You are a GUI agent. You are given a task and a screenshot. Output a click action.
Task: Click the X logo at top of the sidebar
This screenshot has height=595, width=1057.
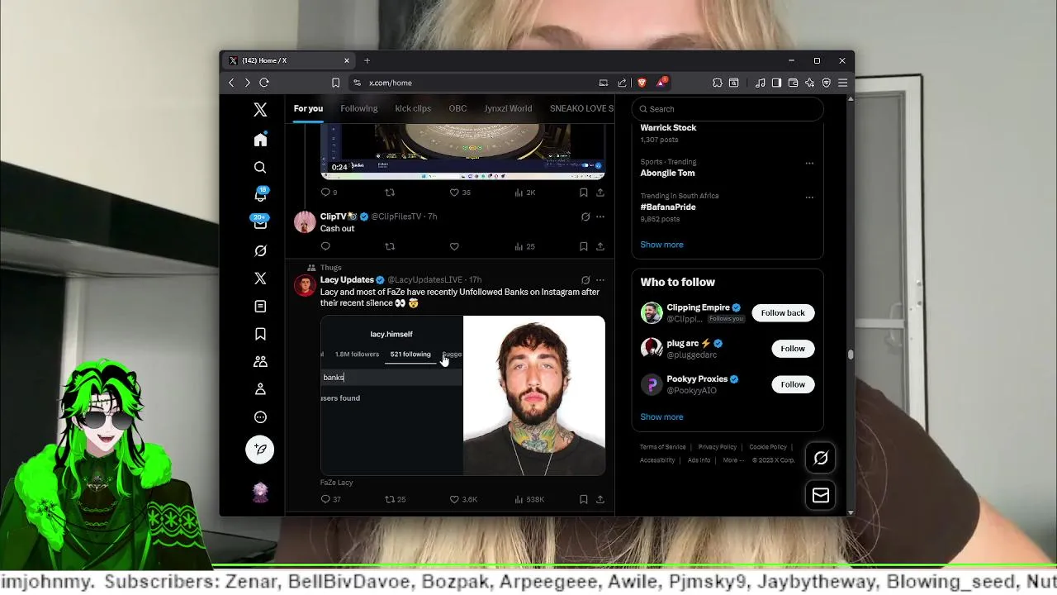(260, 110)
